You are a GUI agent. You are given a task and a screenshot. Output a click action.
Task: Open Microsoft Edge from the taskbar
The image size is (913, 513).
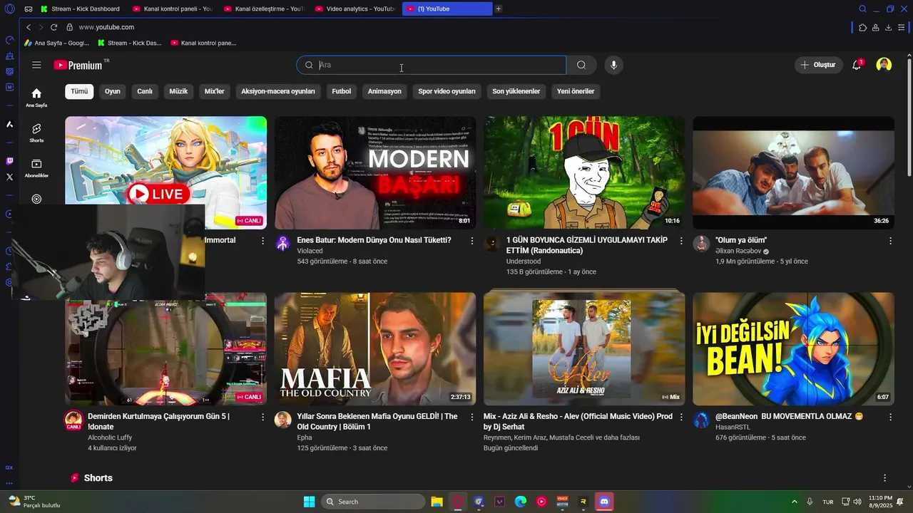click(x=521, y=502)
